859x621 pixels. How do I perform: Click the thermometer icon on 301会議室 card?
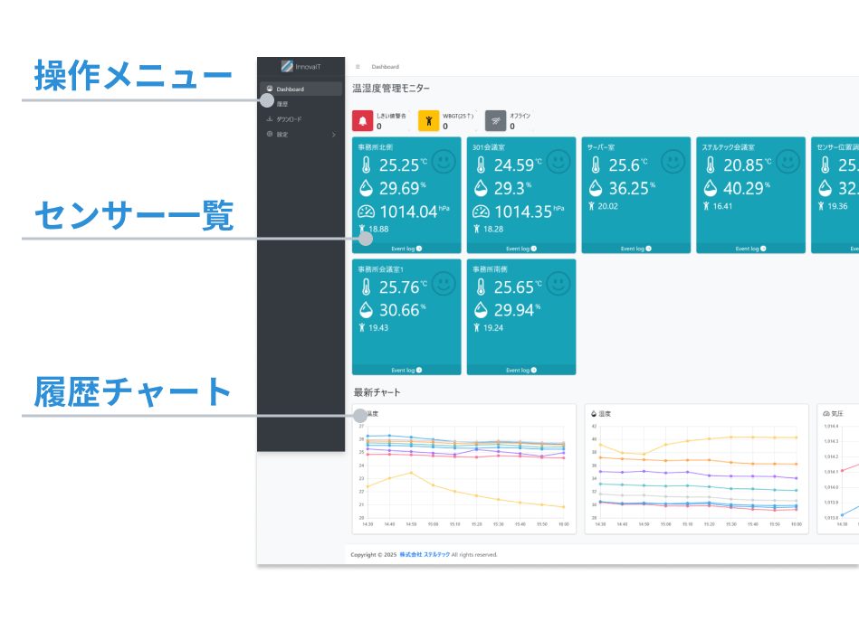click(481, 165)
